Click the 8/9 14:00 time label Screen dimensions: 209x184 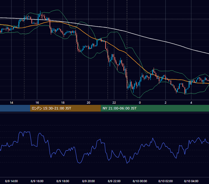pos(11,181)
